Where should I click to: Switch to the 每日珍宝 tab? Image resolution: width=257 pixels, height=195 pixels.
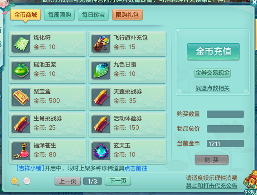[93, 15]
